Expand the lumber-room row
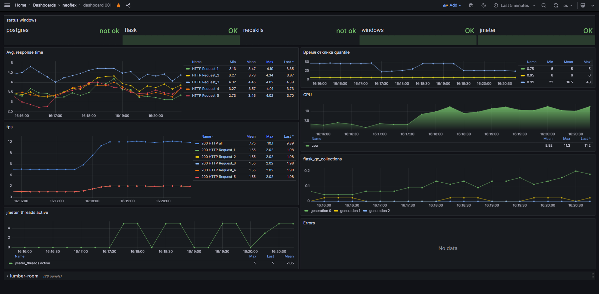Screen dimensions: 599x294 pyautogui.click(x=24, y=276)
